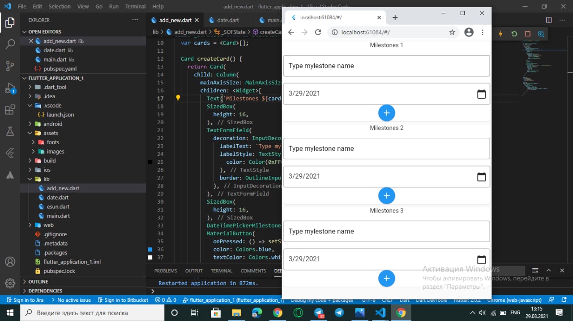Image resolution: width=573 pixels, height=321 pixels.
Task: Switch to the TERMINAL panel tab
Action: [222, 271]
